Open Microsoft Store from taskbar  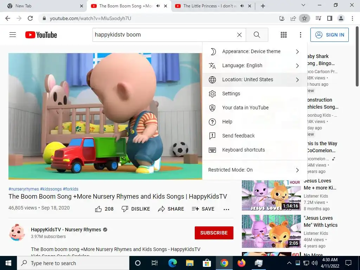click(x=207, y=263)
